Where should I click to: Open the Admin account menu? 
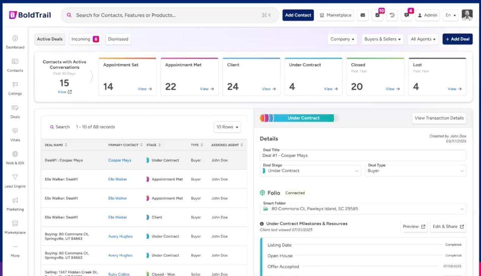[428, 15]
